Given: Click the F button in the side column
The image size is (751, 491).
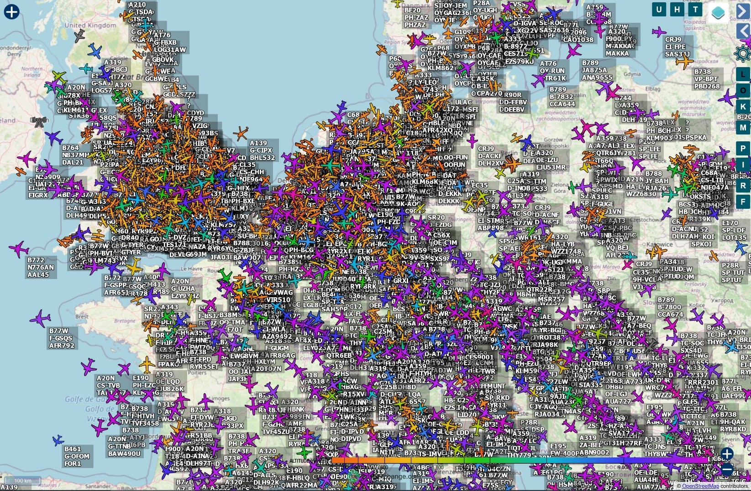Looking at the screenshot, I should (743, 201).
